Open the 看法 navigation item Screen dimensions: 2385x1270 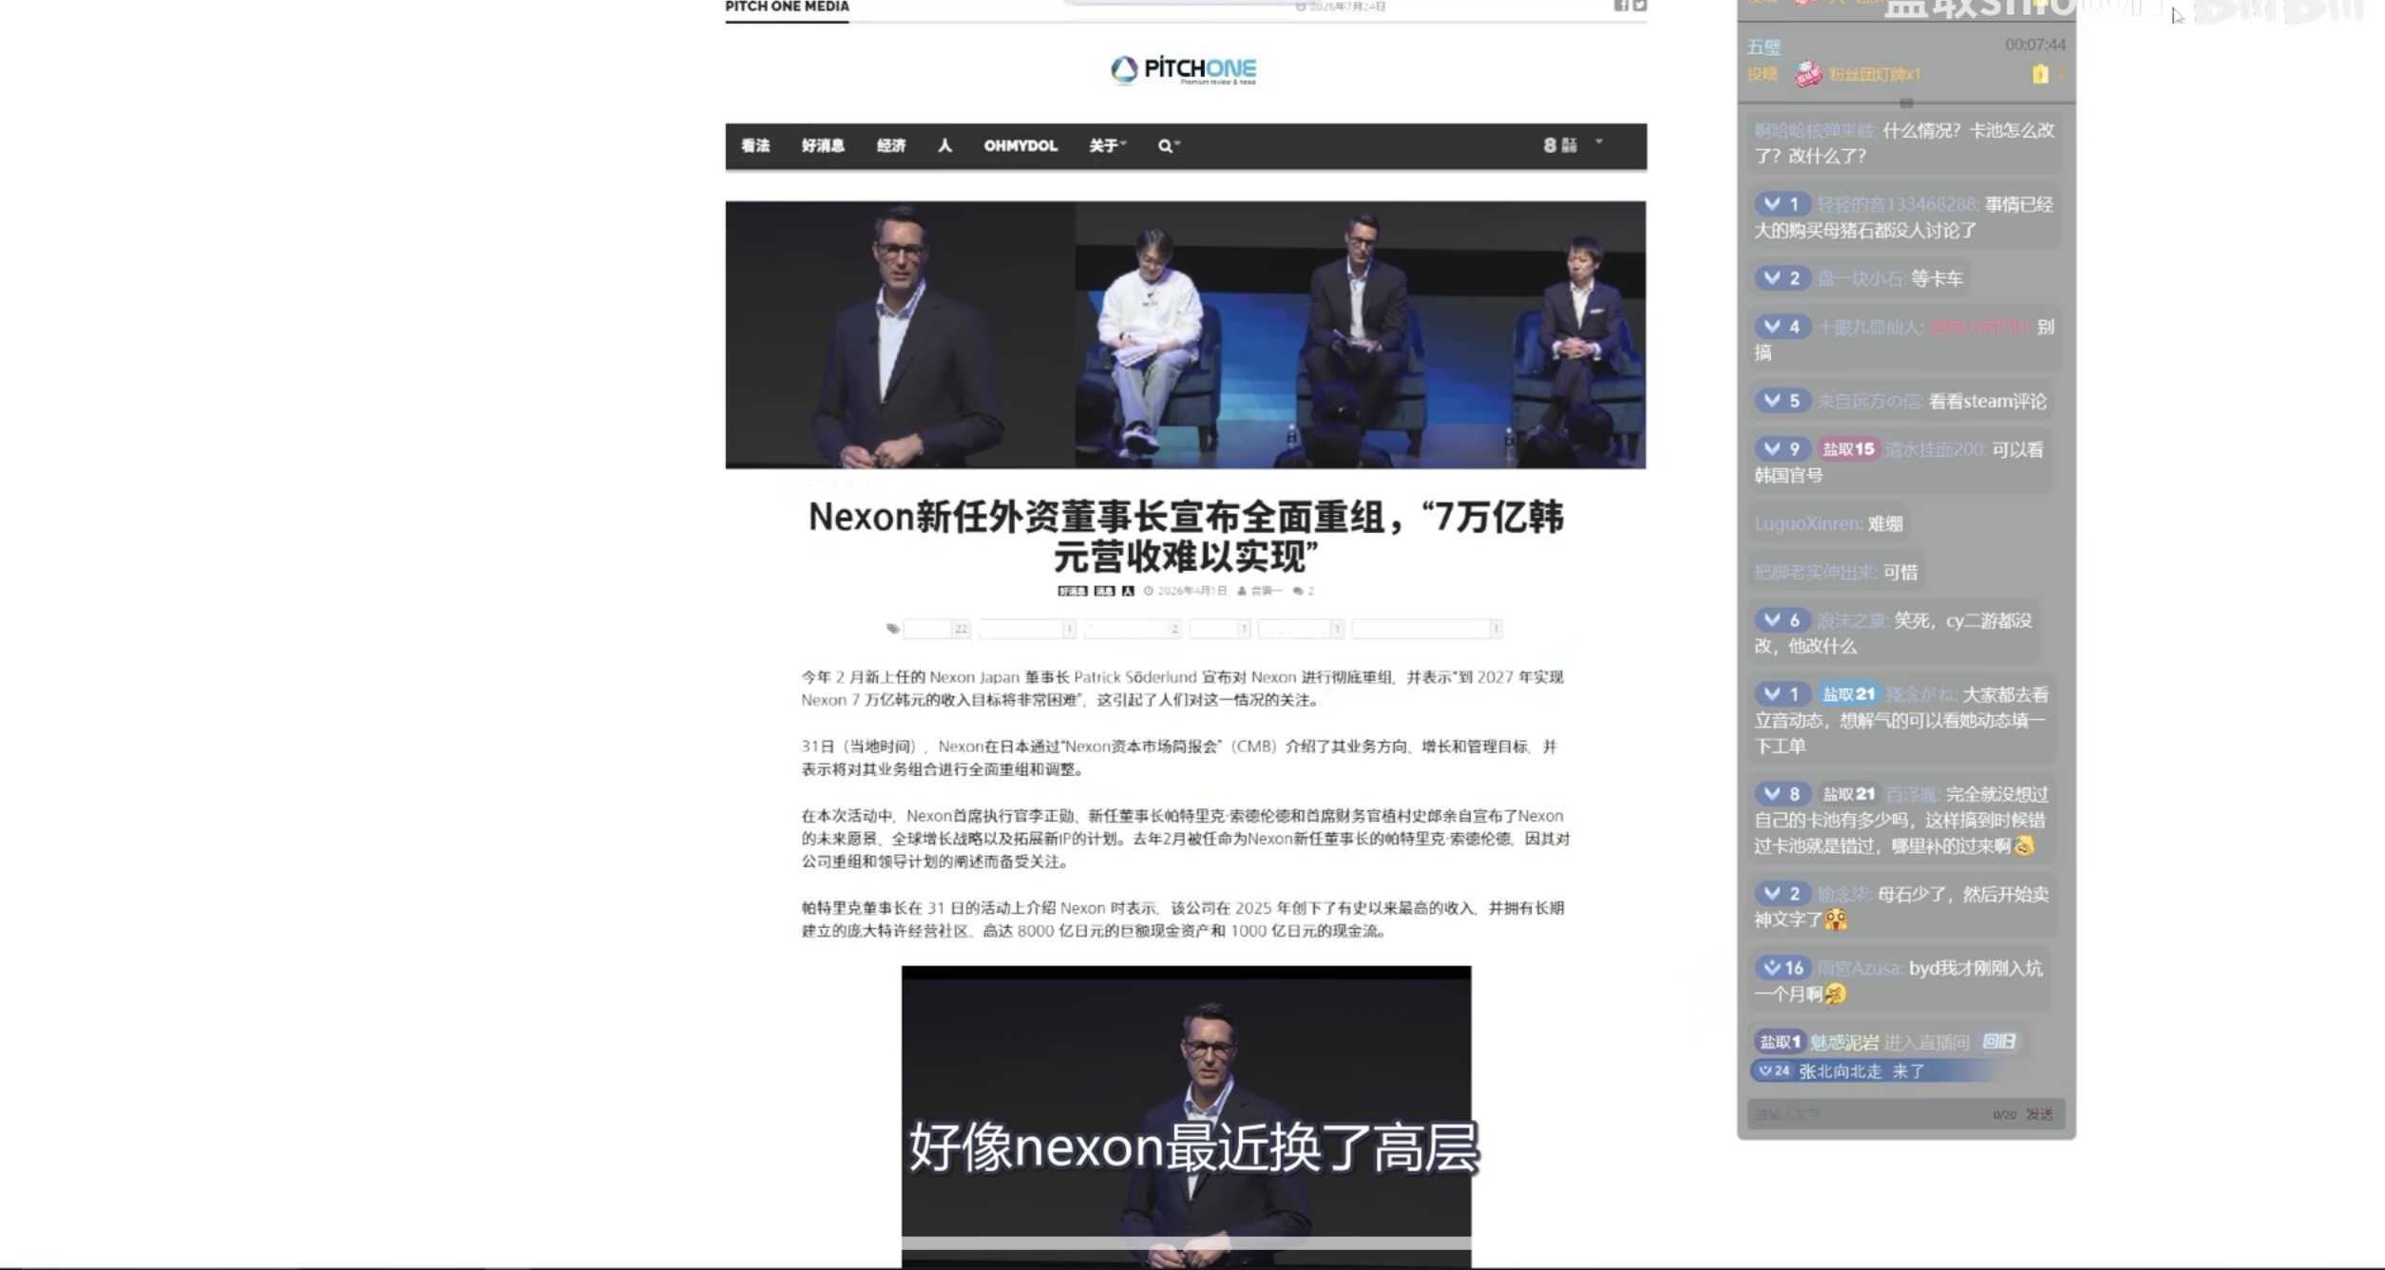coord(755,145)
